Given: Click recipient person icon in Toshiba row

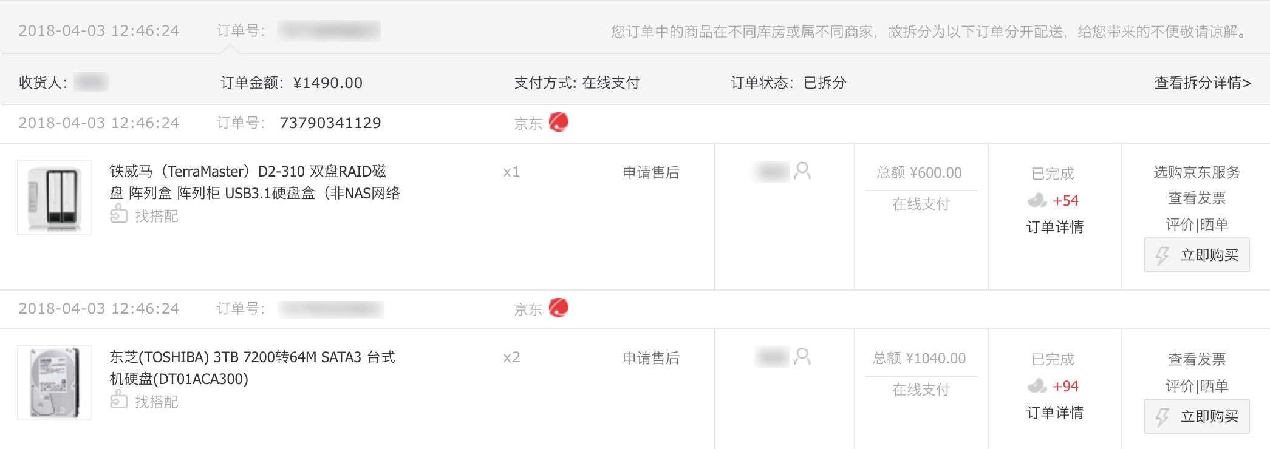Looking at the screenshot, I should pyautogui.click(x=802, y=357).
